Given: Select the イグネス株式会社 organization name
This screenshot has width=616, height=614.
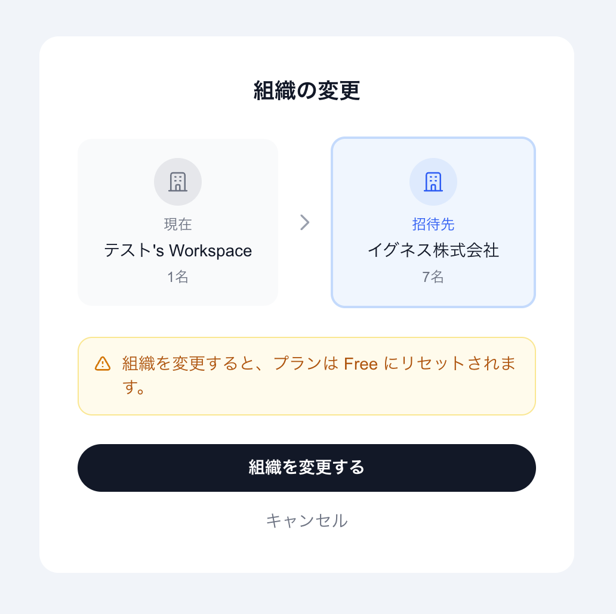Looking at the screenshot, I should click(x=433, y=250).
